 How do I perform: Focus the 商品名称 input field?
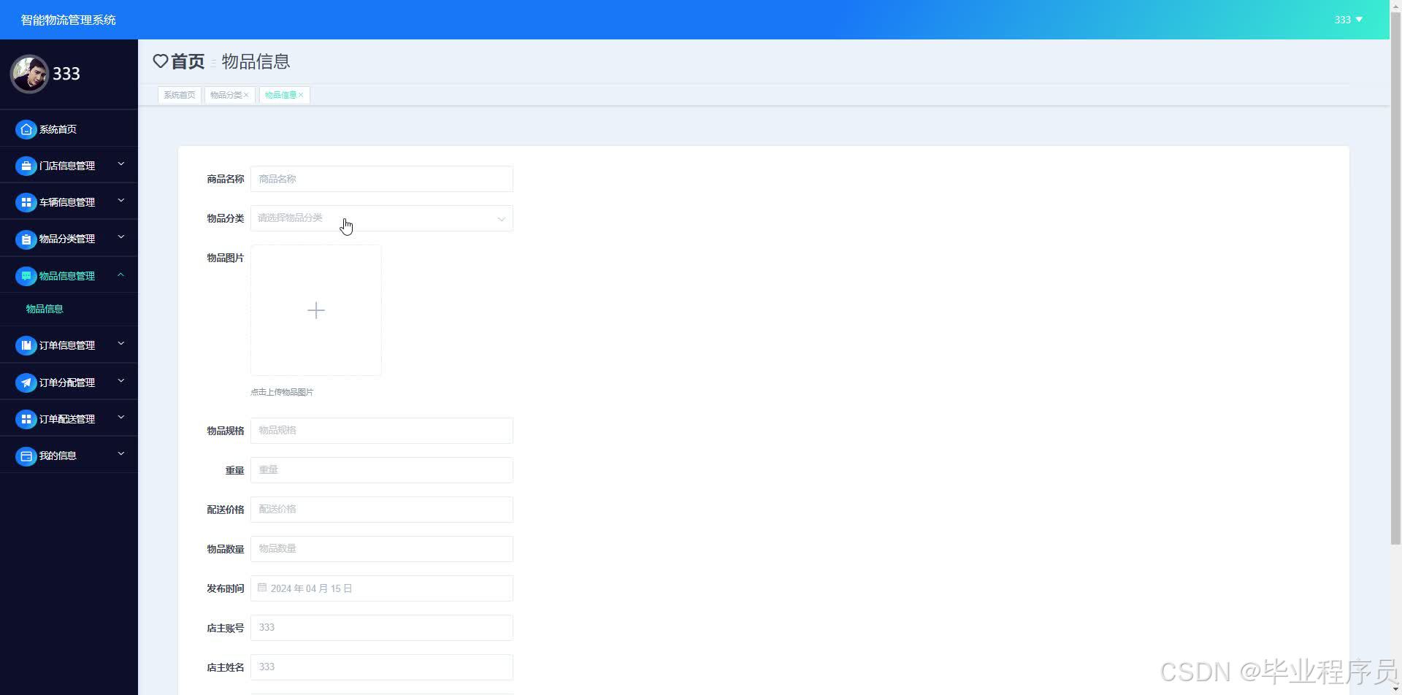pyautogui.click(x=382, y=179)
